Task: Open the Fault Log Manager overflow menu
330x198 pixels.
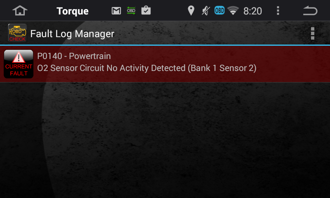Action: [x=313, y=33]
